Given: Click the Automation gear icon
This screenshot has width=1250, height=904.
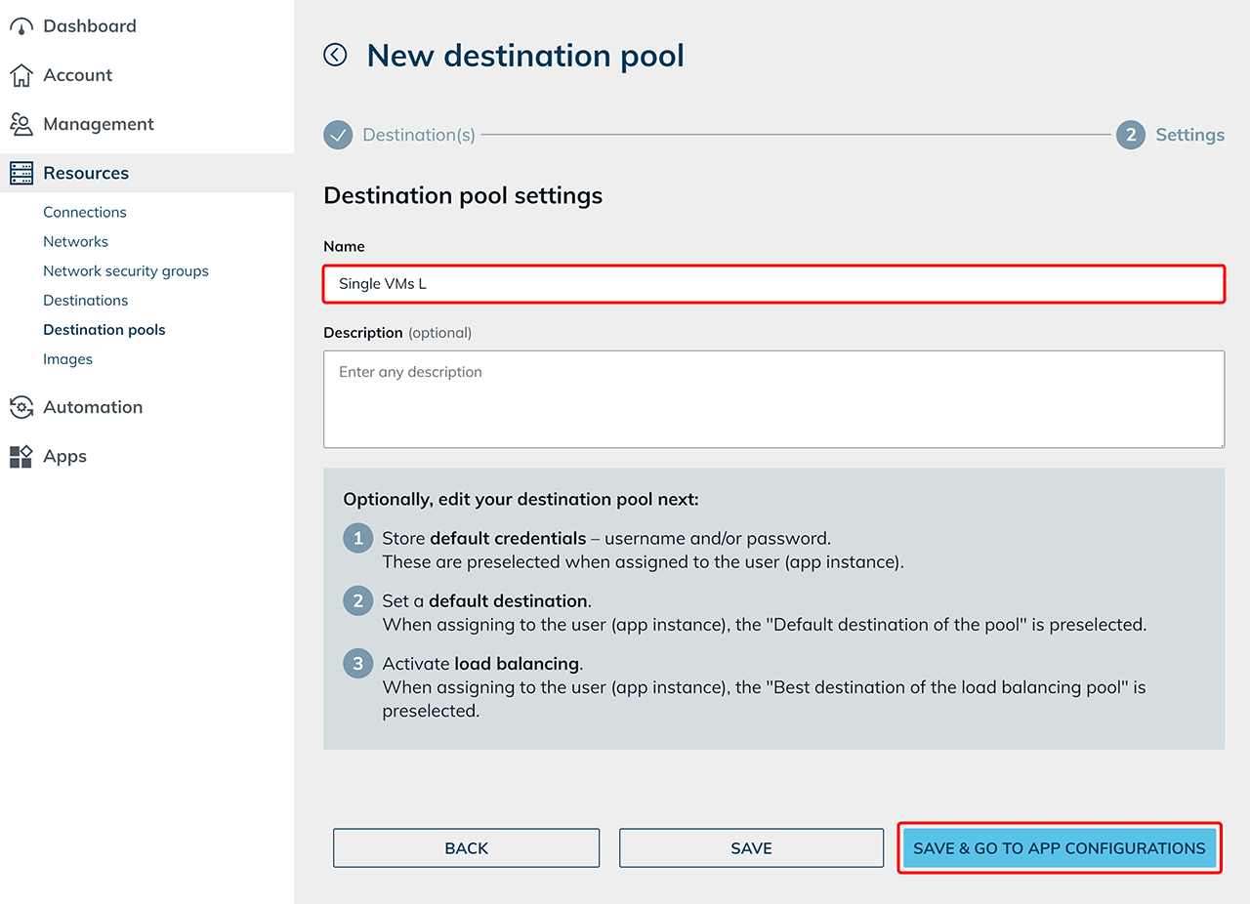Looking at the screenshot, I should (21, 407).
